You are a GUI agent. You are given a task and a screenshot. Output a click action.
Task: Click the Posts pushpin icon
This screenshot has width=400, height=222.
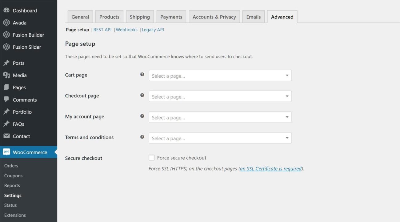pos(6,63)
